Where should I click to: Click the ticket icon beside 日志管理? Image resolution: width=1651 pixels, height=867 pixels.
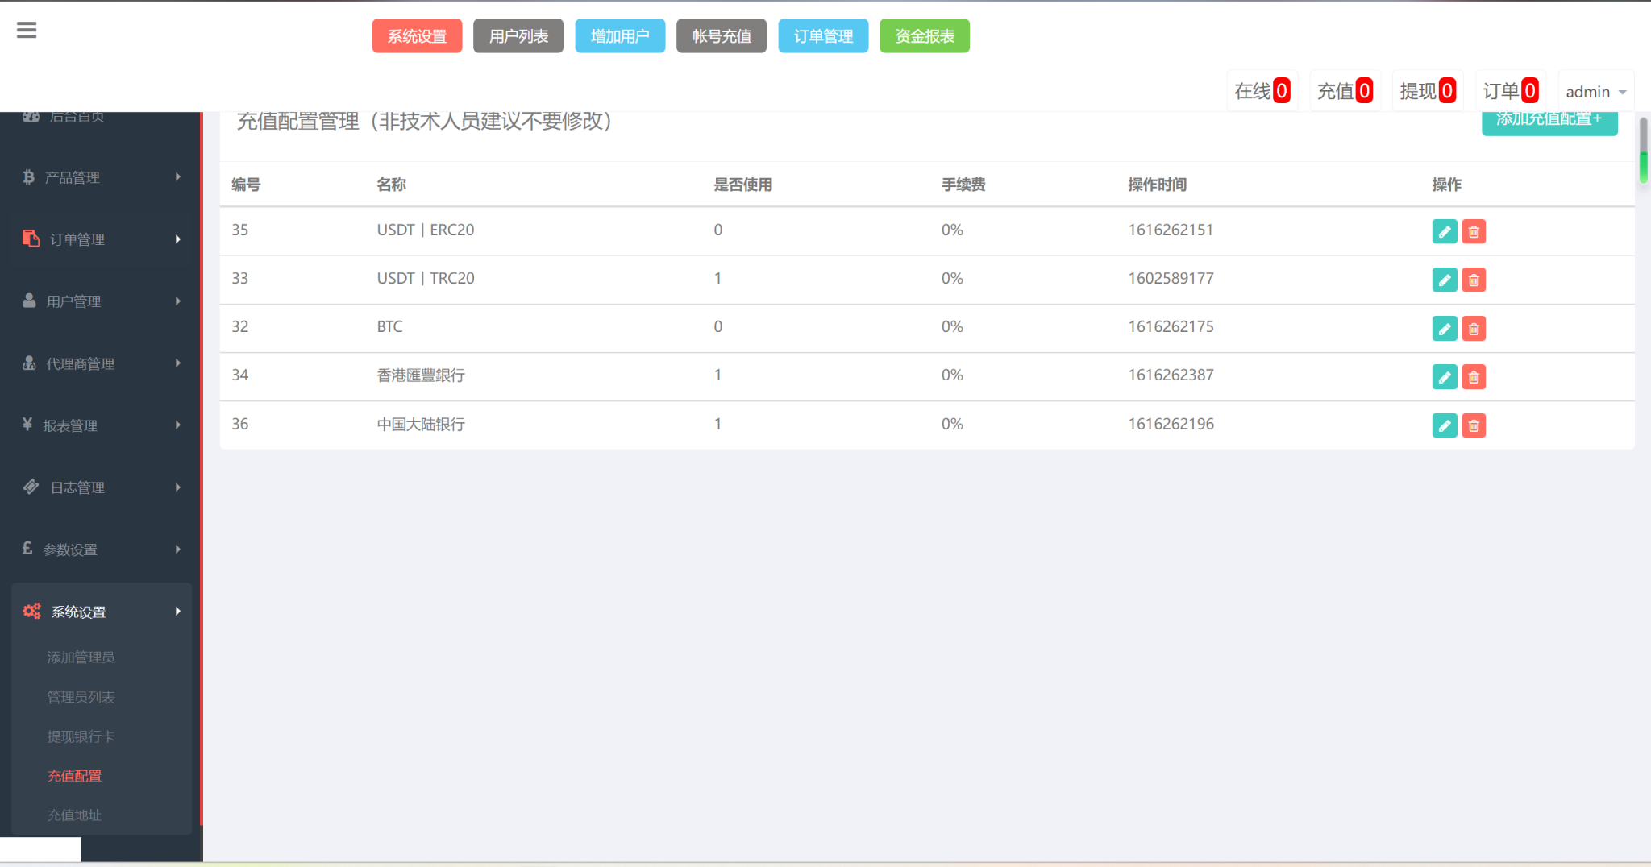point(31,487)
